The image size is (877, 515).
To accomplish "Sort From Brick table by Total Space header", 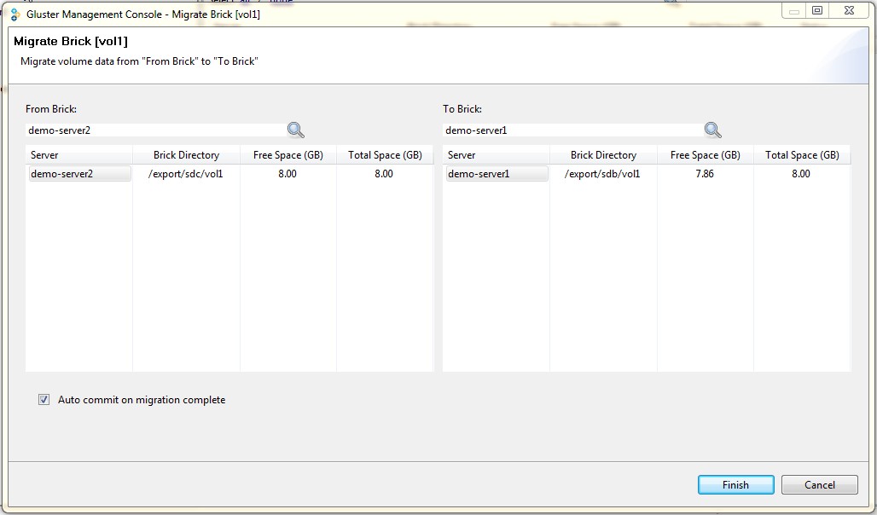I will 385,155.
